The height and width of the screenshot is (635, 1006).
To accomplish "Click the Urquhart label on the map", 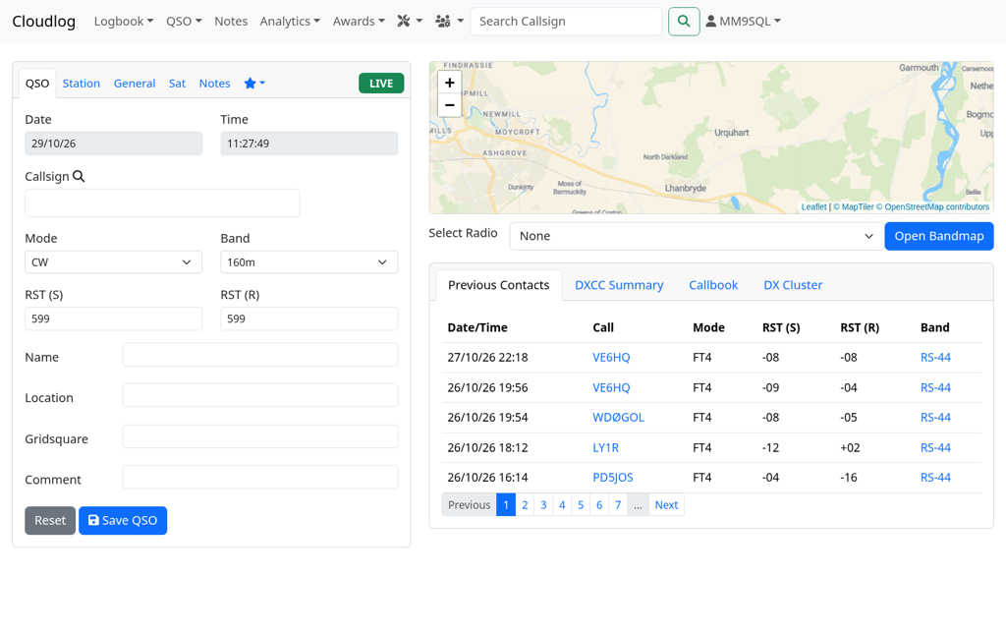I will (x=731, y=133).
